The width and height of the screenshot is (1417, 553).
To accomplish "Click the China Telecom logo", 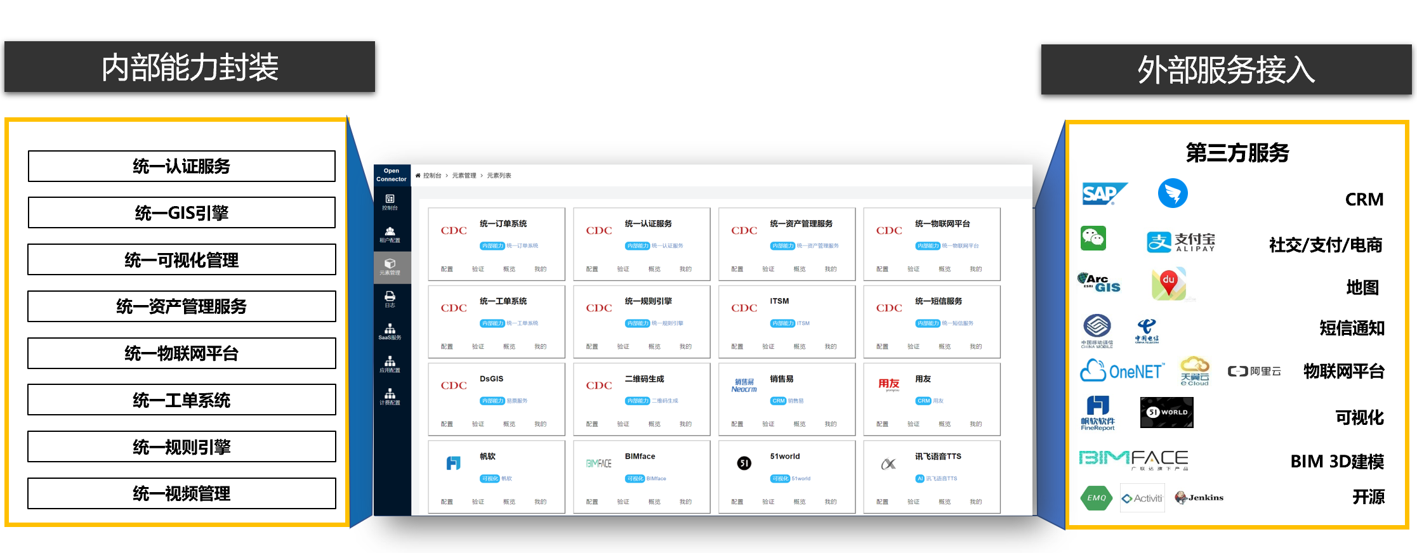I will coord(1147,331).
